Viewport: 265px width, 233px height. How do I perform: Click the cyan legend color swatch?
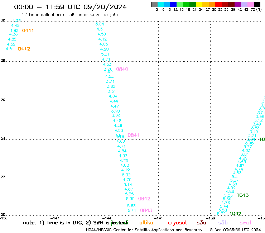click(x=161, y=4)
